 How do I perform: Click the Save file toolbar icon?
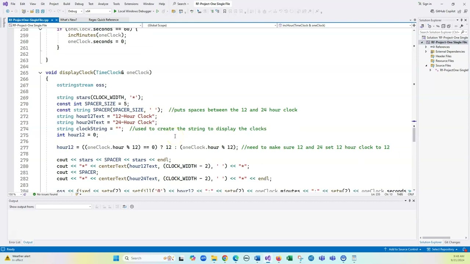point(37,11)
